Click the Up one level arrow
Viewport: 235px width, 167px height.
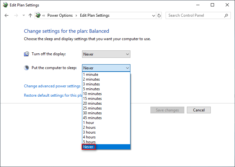30,15
